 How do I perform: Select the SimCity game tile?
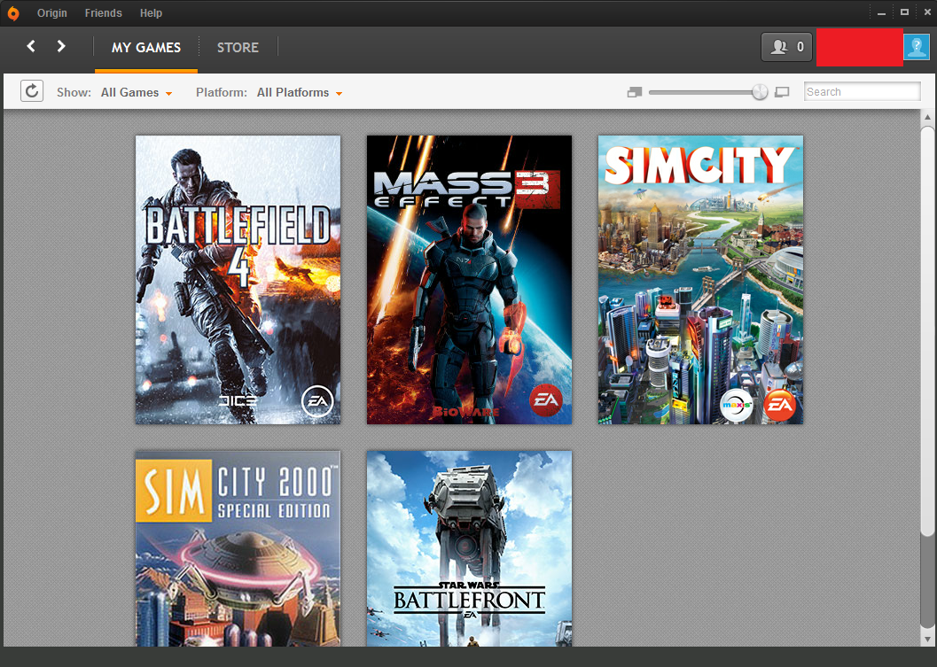700,279
